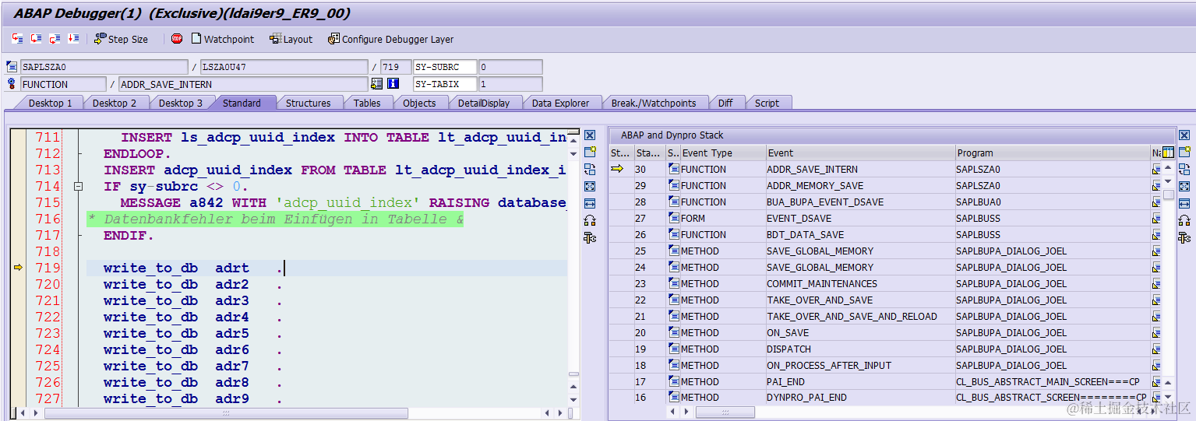The image size is (1196, 421).
Task: Switch the source code tool to full screen
Action: (x=590, y=186)
